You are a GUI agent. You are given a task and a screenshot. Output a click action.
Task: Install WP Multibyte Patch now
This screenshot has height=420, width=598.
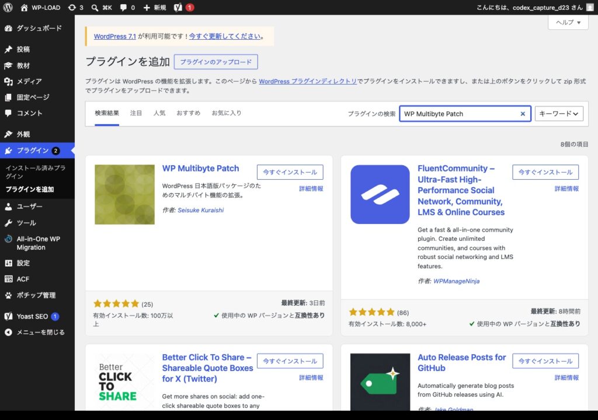point(290,172)
